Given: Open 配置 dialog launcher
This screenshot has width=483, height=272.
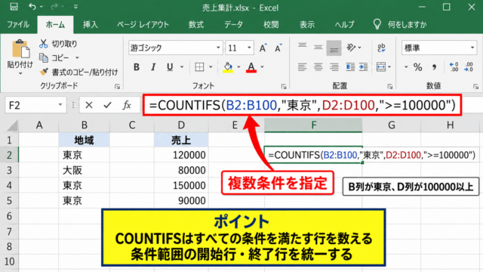Looking at the screenshot, I should coord(390,87).
